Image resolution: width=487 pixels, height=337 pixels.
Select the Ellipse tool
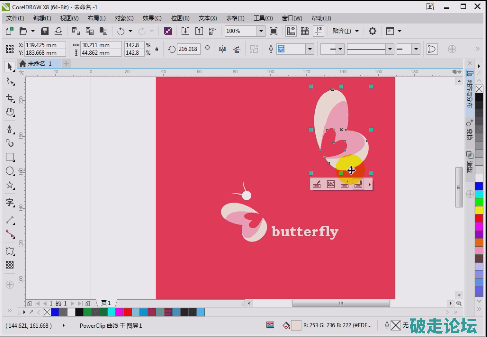(9, 171)
